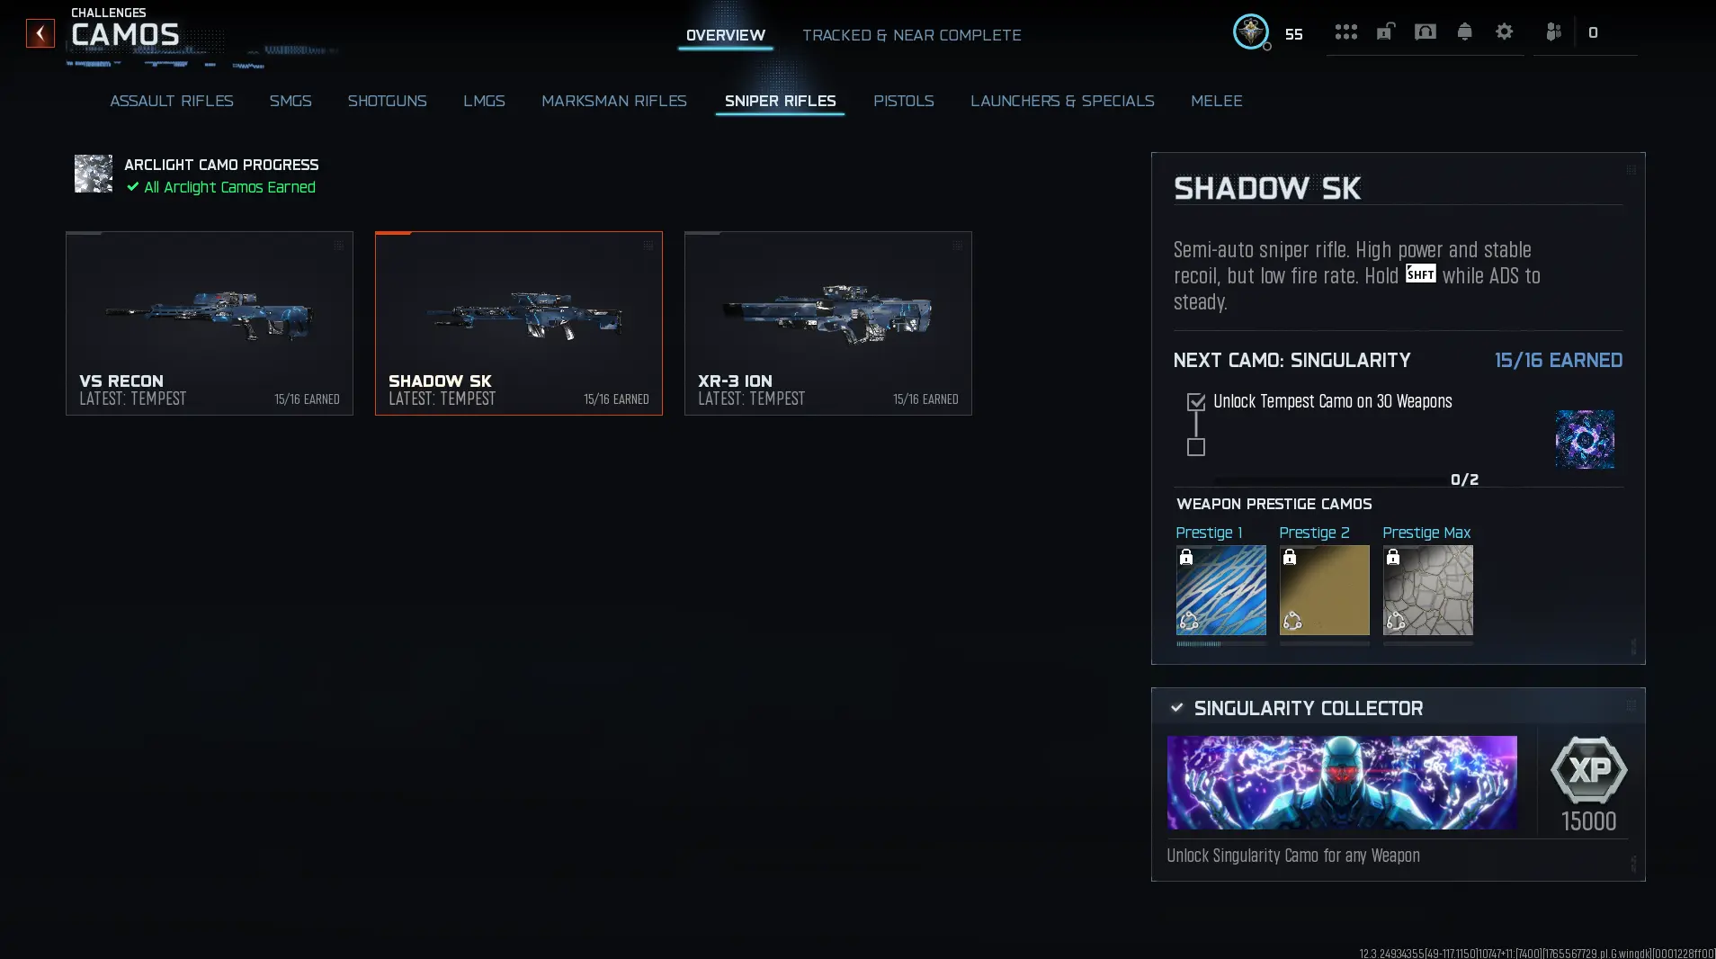Click the Singularity camo preview thumbnail
The image size is (1716, 959).
coord(1584,439)
